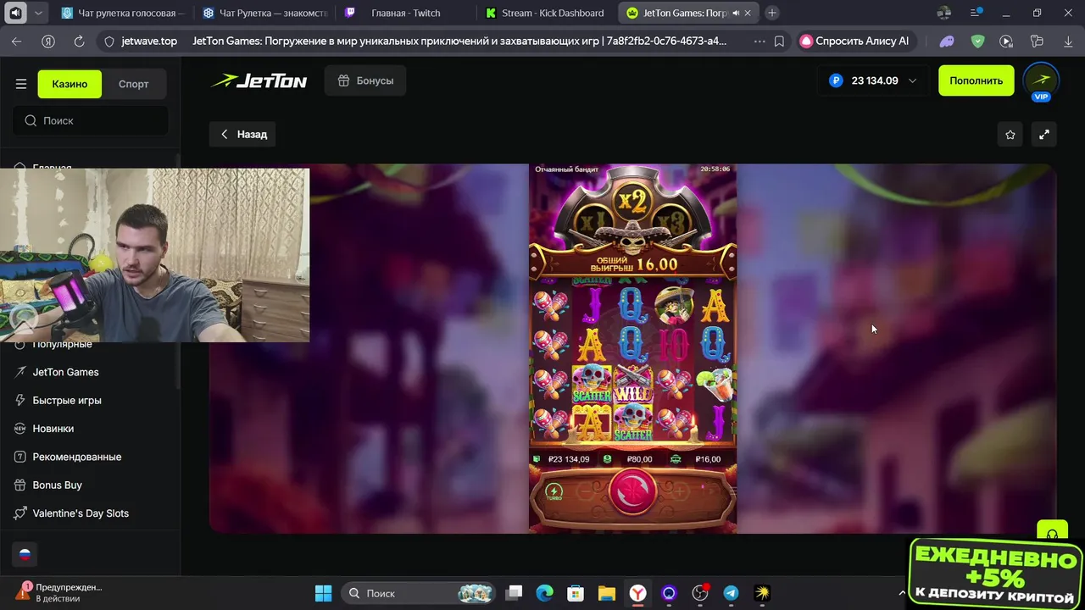Switch to the Спорт tab

click(x=134, y=84)
